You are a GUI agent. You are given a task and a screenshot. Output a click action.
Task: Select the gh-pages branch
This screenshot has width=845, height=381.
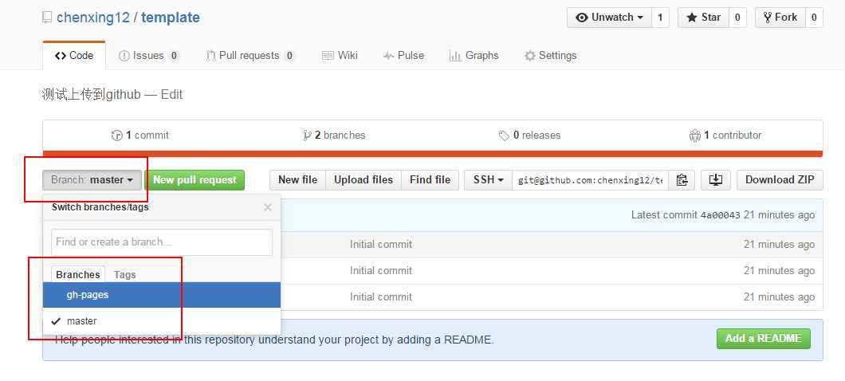tap(162, 295)
